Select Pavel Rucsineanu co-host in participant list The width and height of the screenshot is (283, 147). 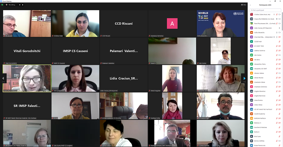click(265, 23)
